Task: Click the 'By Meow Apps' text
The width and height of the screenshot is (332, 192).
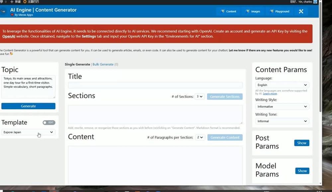Action: point(24,15)
